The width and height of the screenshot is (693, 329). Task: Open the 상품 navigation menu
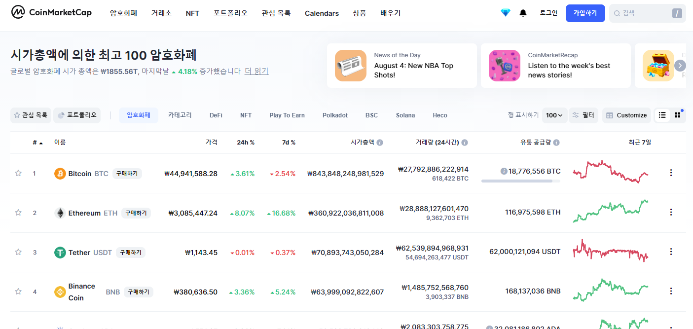pyautogui.click(x=360, y=13)
